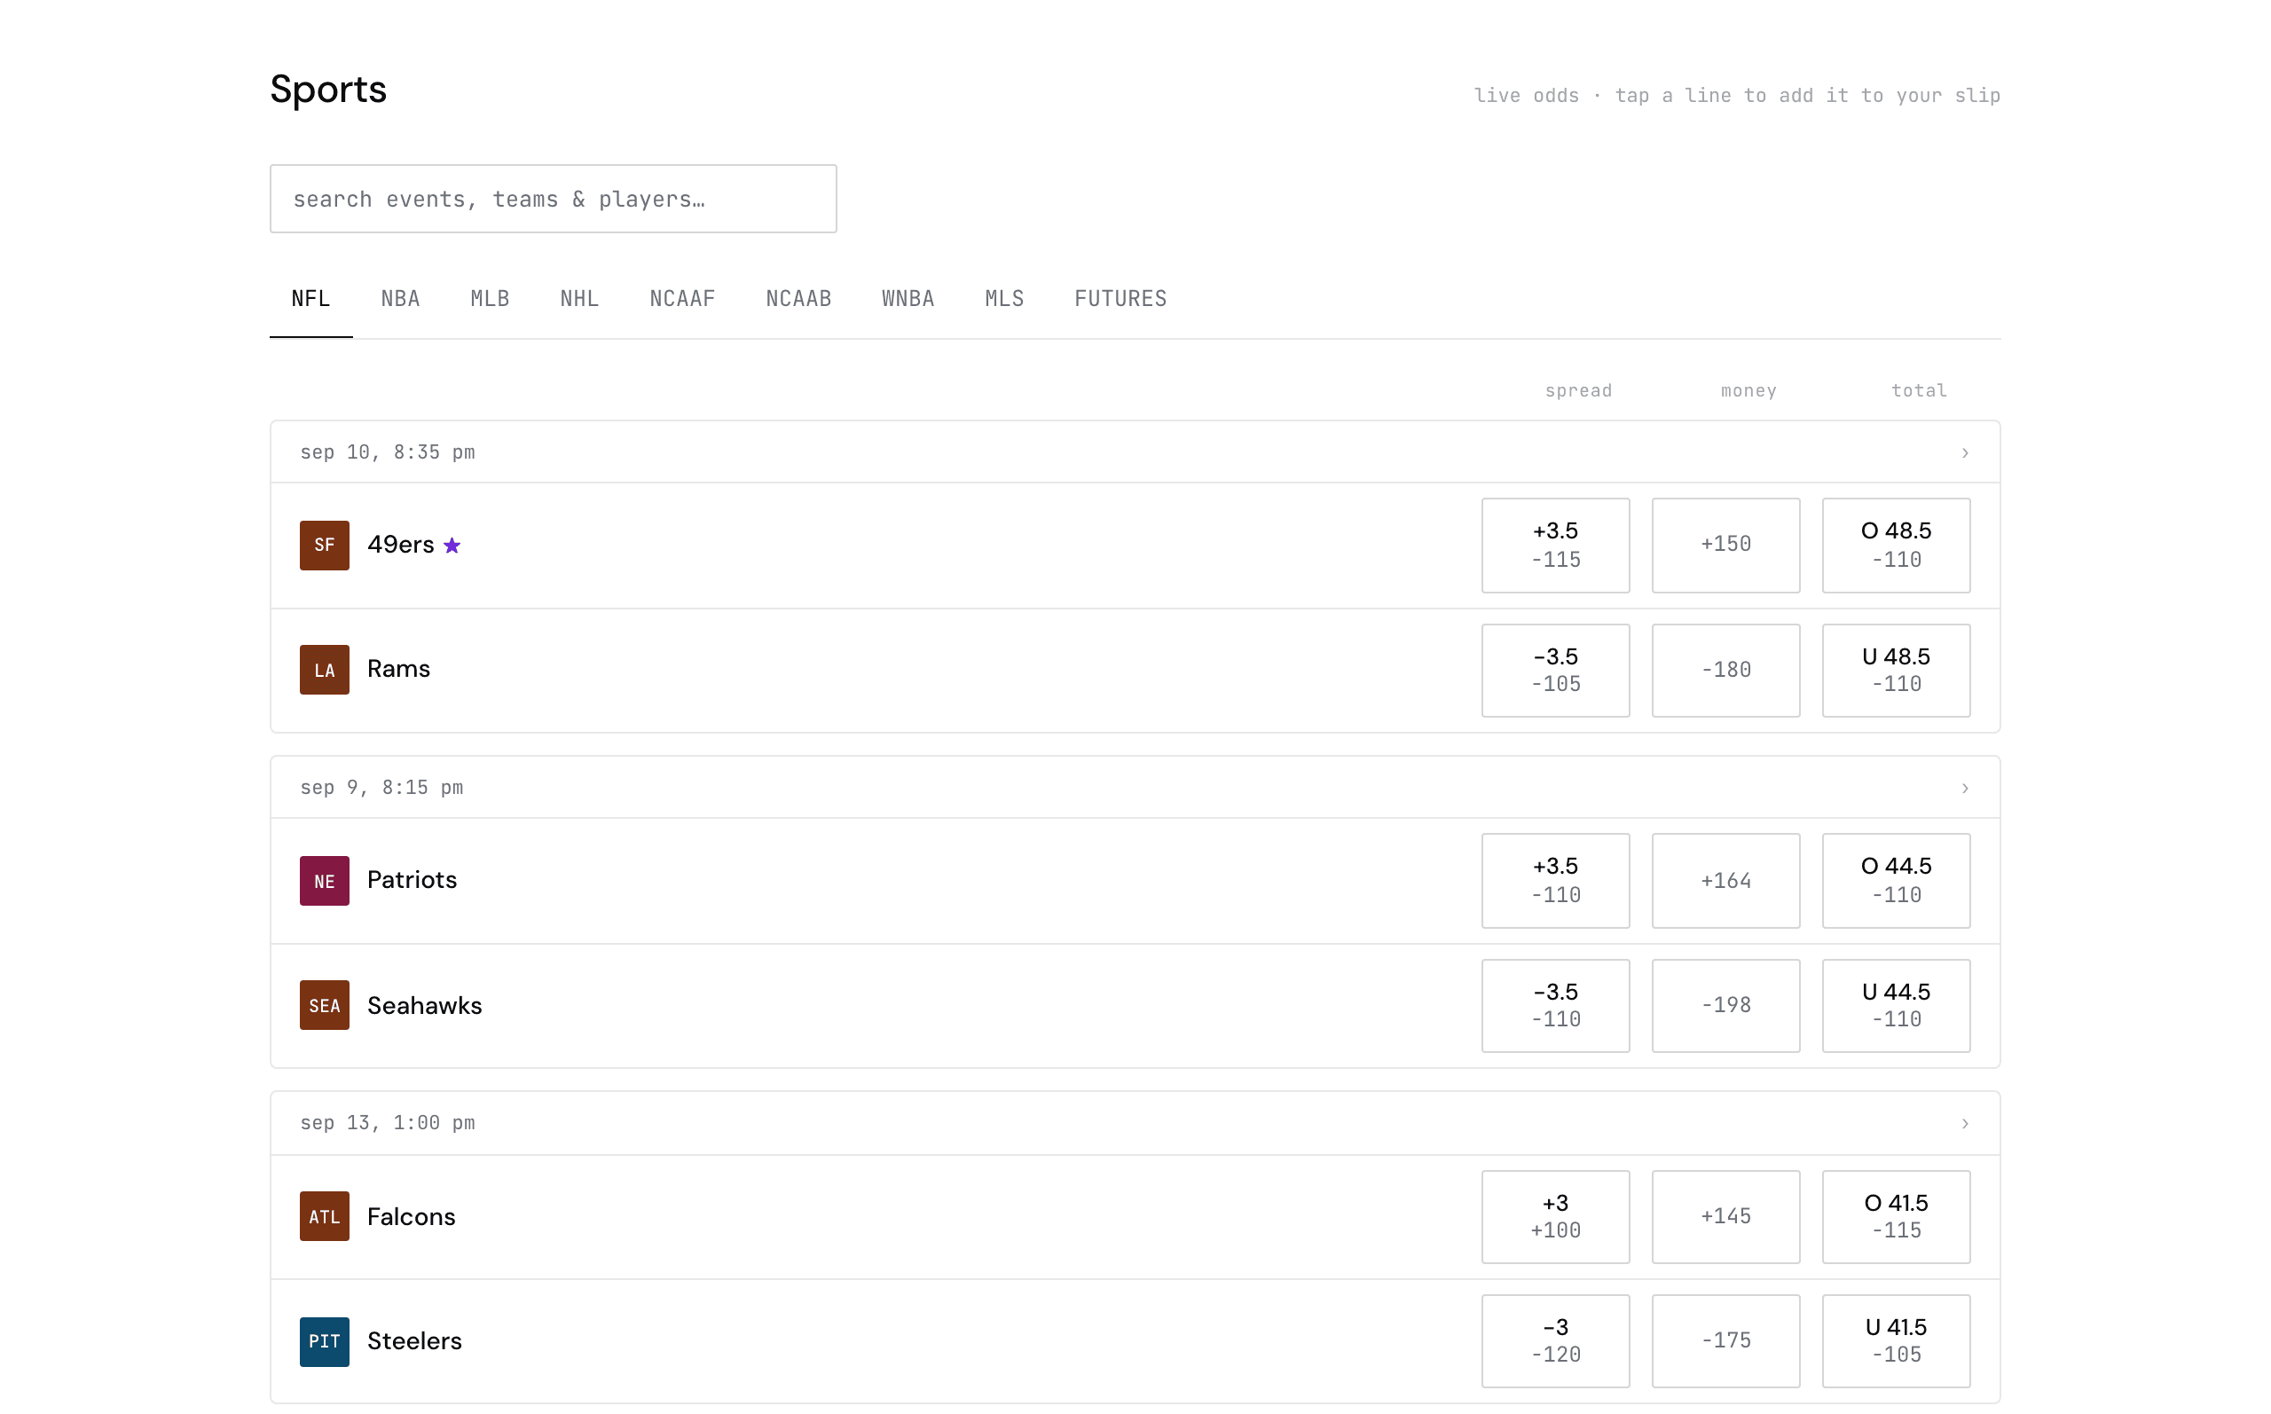Viewport: 2271px width, 1414px height.
Task: Add Over 48.5 total to slip
Action: point(1896,546)
